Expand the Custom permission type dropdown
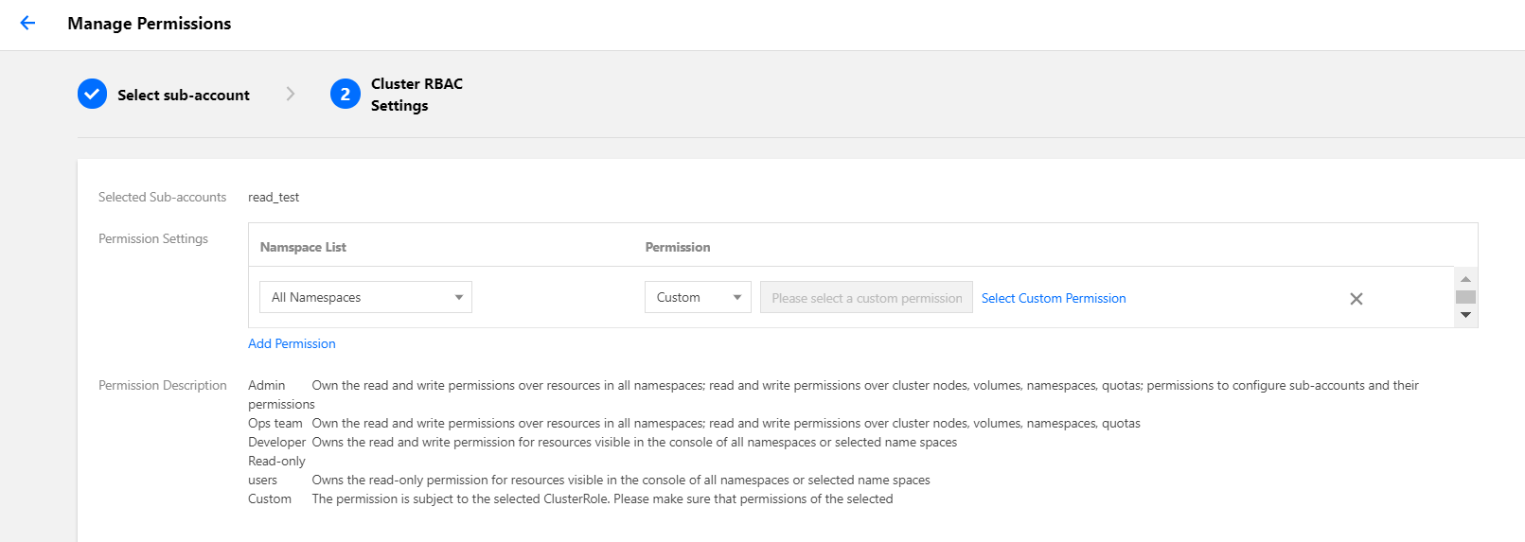This screenshot has height=542, width=1525. (698, 297)
